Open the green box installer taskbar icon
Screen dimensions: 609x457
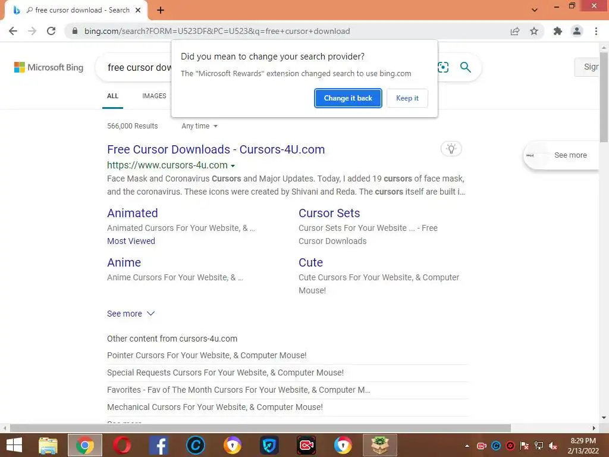point(380,445)
